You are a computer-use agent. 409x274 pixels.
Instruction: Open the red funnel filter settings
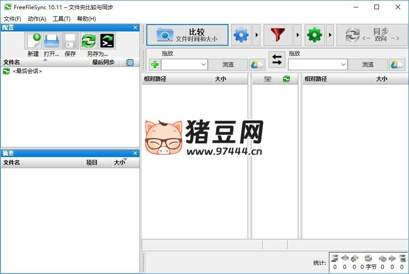[x=278, y=35]
